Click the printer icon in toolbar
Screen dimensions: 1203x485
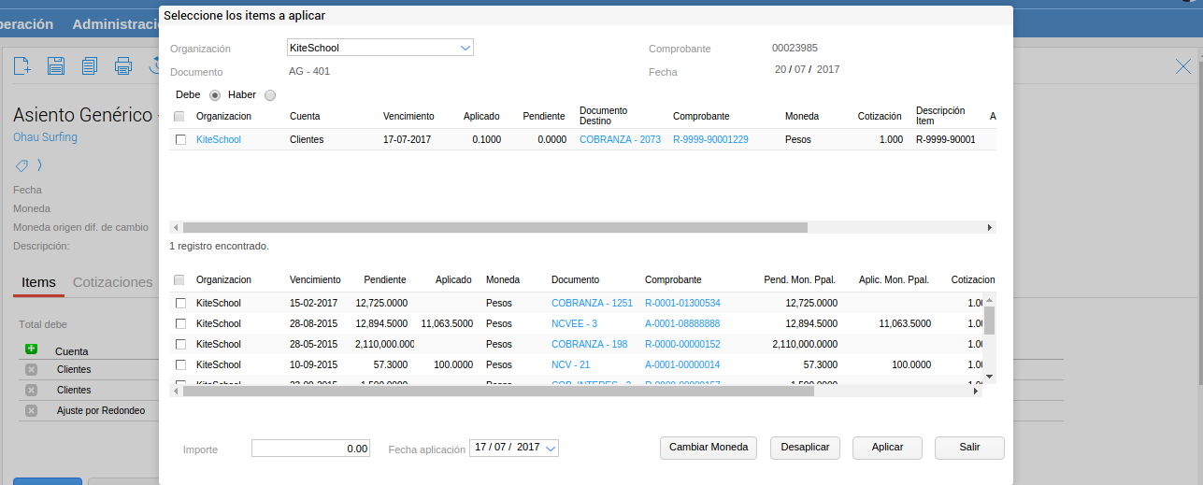123,65
